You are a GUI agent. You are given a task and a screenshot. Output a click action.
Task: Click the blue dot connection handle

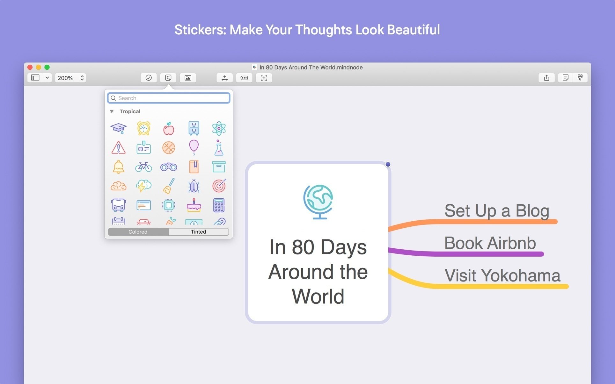[x=388, y=164]
